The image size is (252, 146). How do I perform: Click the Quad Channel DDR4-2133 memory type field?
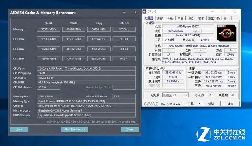click(86, 101)
